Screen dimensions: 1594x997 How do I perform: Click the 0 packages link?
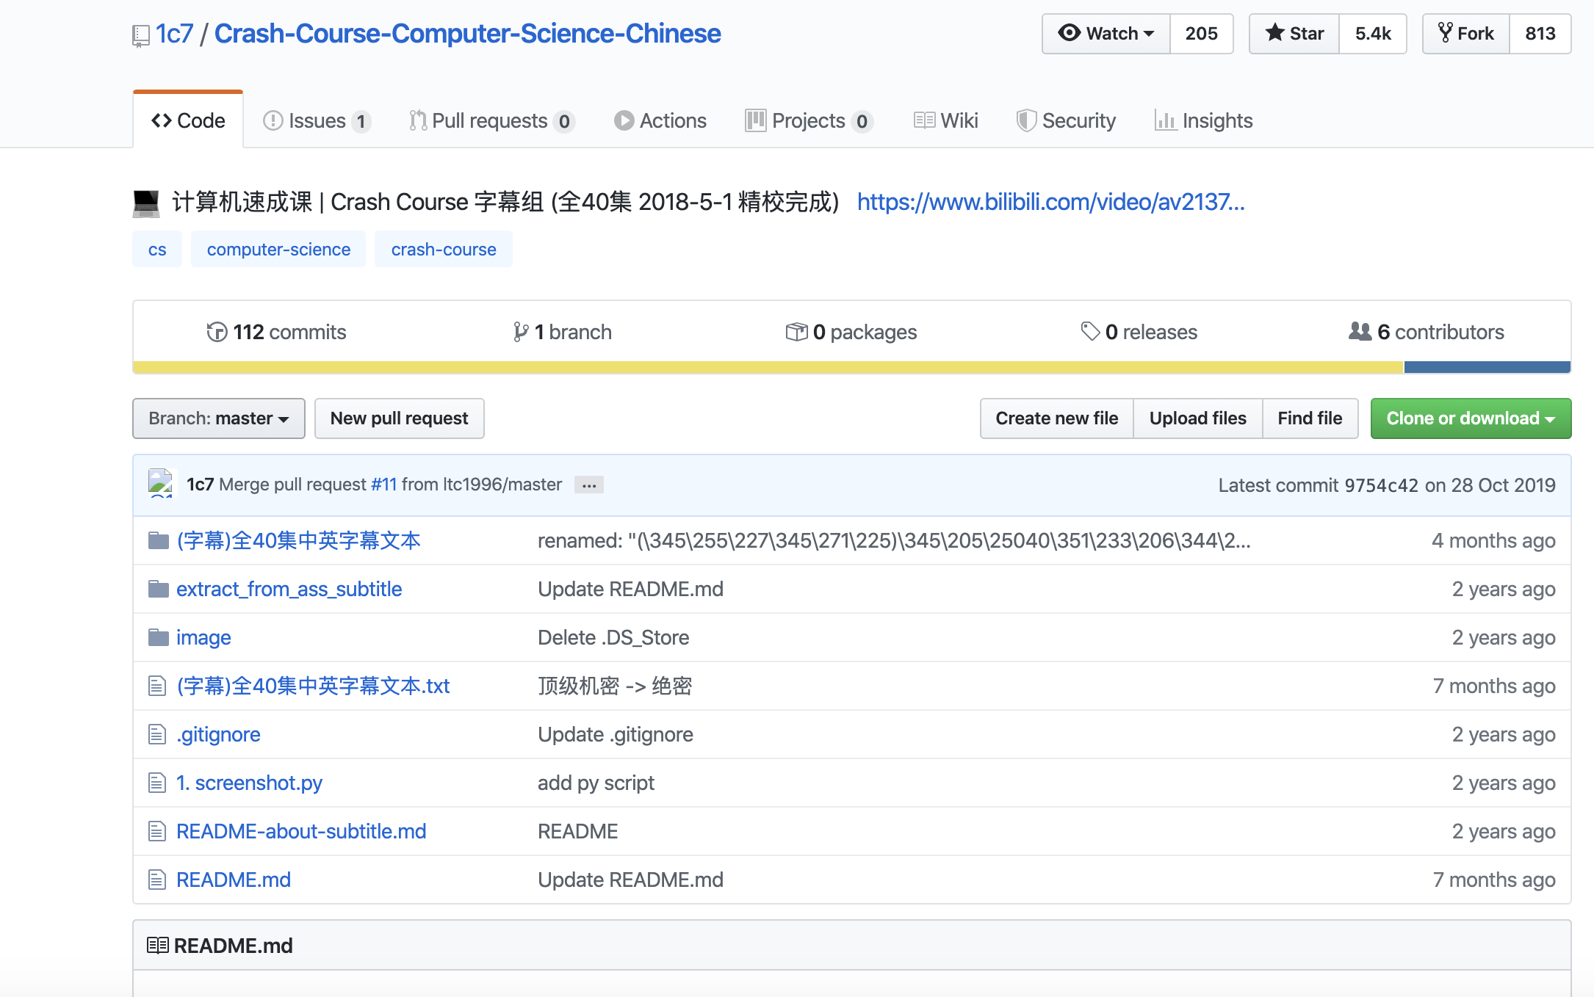click(x=851, y=332)
